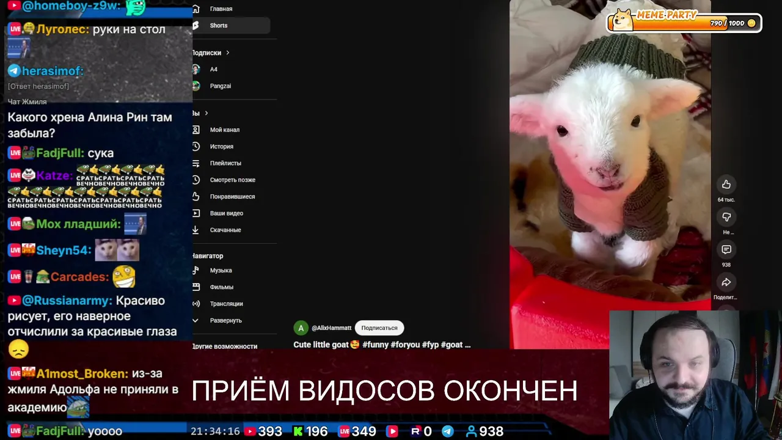Image resolution: width=782 pixels, height=440 pixels.
Task: Expand the Вы section chevron
Action: point(206,113)
